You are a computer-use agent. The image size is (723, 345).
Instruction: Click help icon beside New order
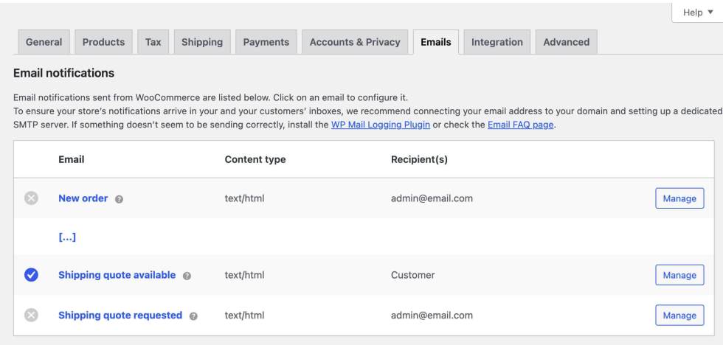pos(120,199)
